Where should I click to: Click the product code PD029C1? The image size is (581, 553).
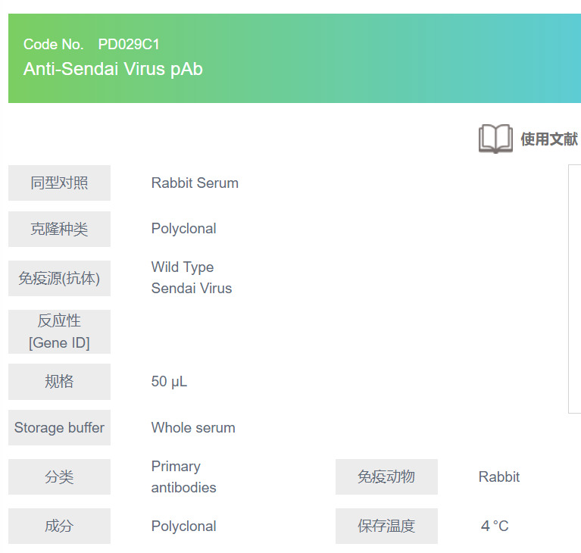tap(129, 44)
